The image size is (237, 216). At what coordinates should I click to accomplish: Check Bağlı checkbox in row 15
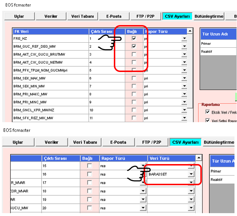[90, 166]
